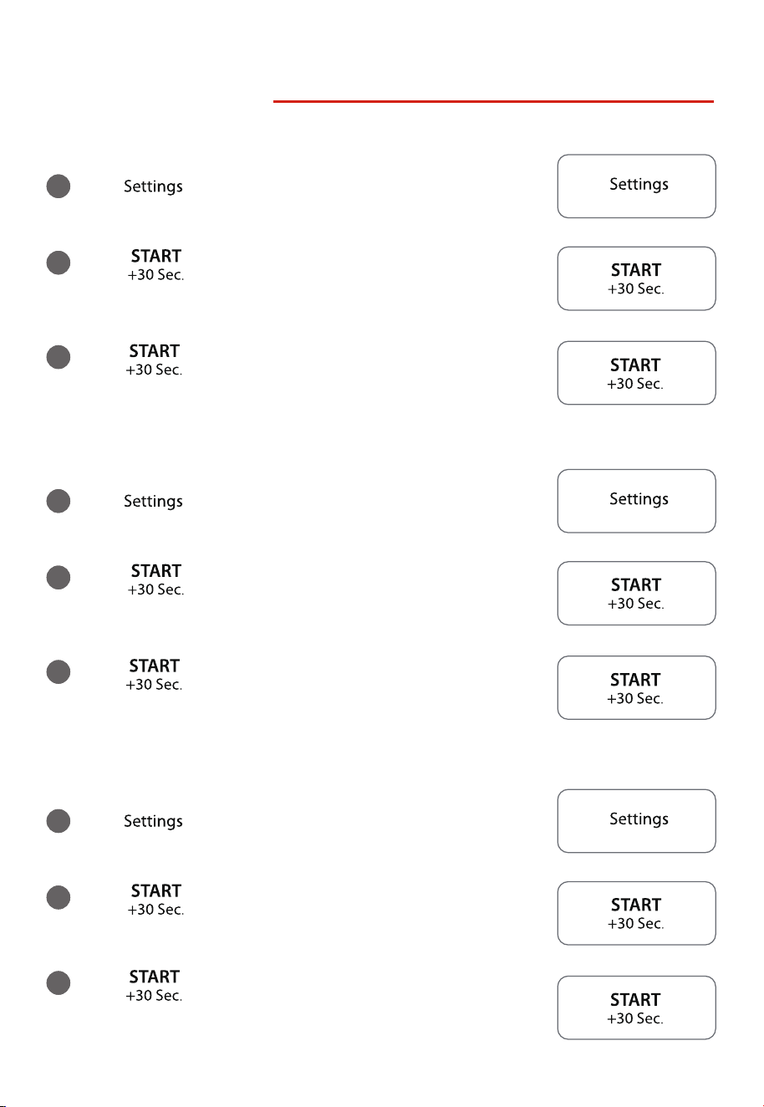Screen dimensions: 764x1107
Task: Click the middle group's first bordered START +30 Sec. button
Action: tap(636, 593)
